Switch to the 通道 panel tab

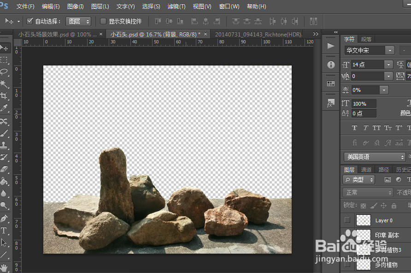point(366,170)
